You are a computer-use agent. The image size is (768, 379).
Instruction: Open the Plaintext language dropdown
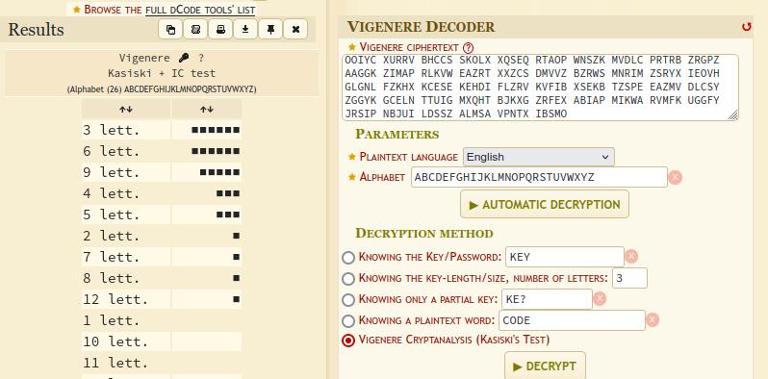point(538,157)
